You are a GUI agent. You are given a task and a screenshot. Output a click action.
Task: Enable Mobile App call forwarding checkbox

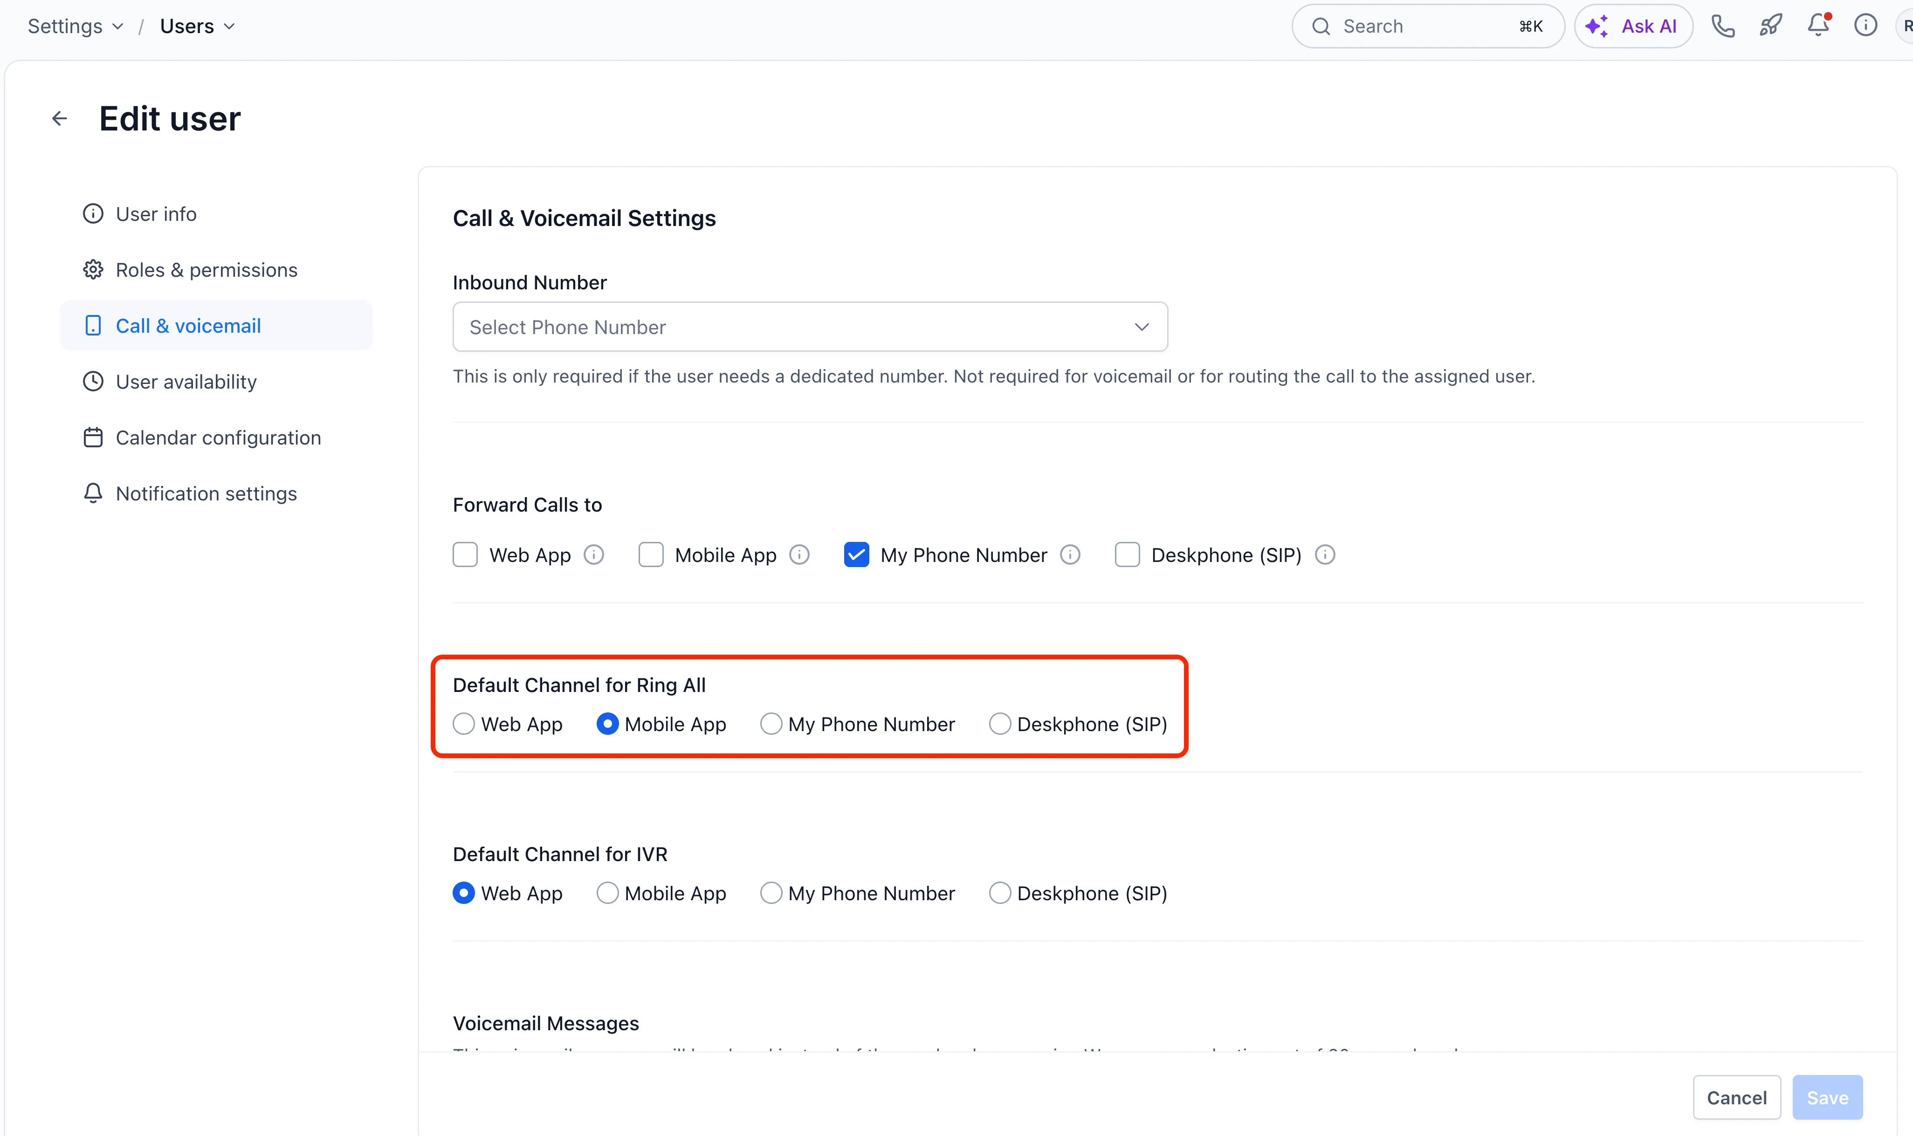tap(651, 554)
